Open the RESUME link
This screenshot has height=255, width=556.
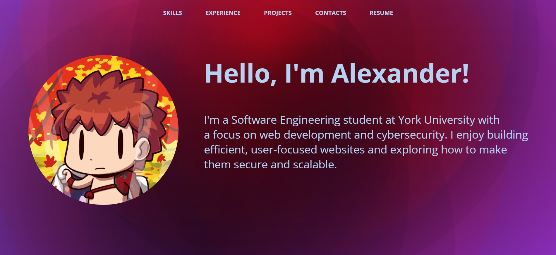(381, 13)
